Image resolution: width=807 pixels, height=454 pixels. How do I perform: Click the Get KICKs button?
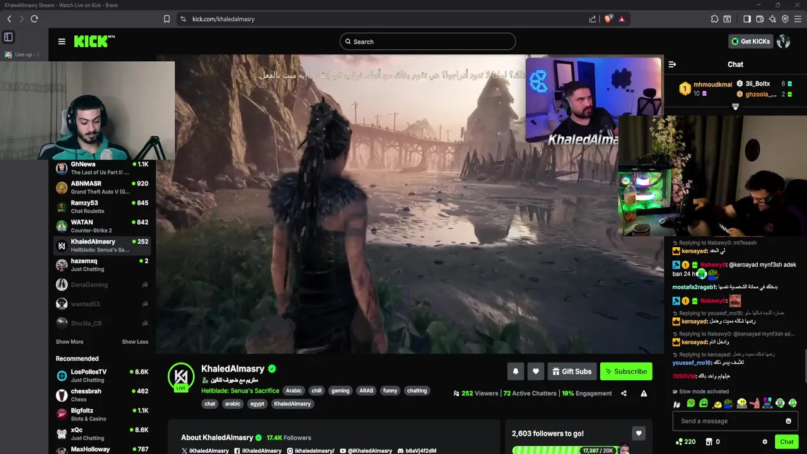point(750,42)
